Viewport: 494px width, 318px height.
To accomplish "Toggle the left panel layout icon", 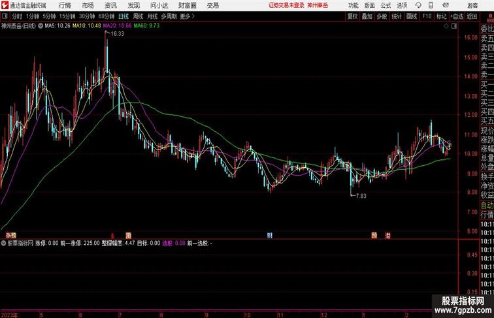I will point(5,16).
